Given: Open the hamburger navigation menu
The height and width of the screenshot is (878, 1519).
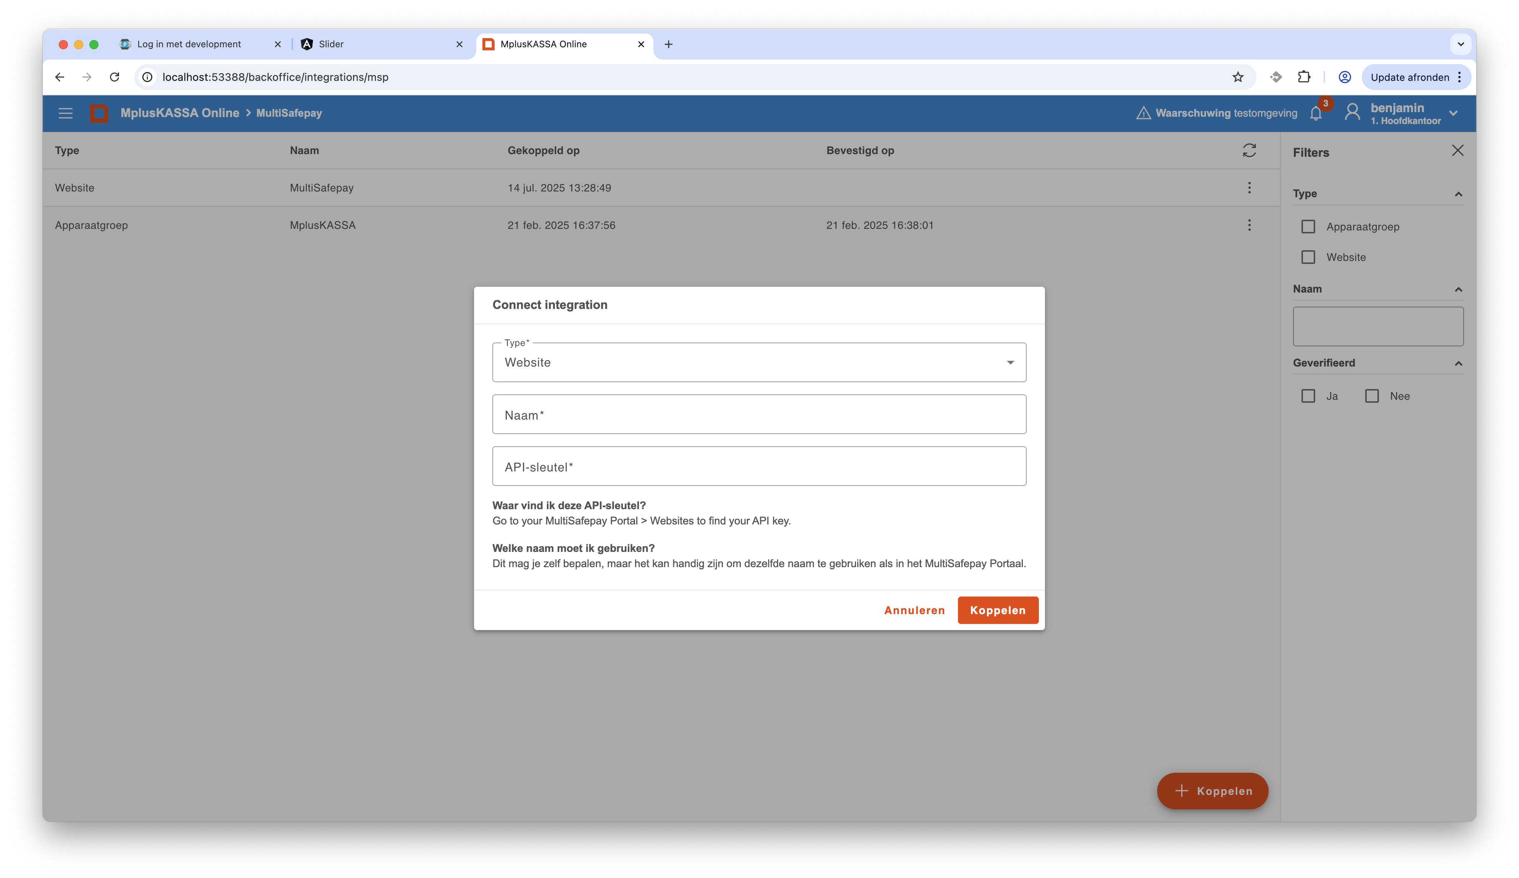Looking at the screenshot, I should pyautogui.click(x=65, y=113).
